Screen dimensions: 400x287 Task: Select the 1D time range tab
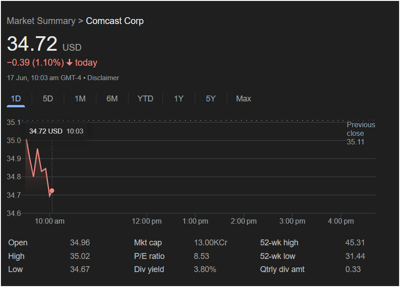pyautogui.click(x=16, y=99)
